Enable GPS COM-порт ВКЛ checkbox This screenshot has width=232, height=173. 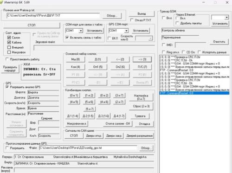pos(109,38)
